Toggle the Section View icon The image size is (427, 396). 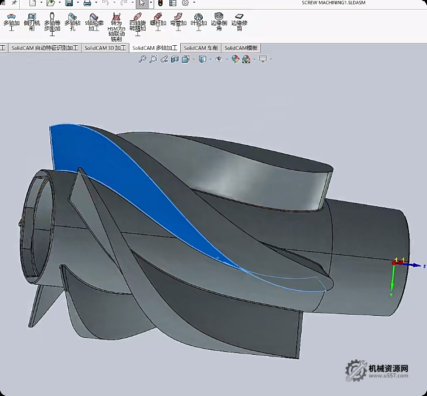pyautogui.click(x=175, y=59)
